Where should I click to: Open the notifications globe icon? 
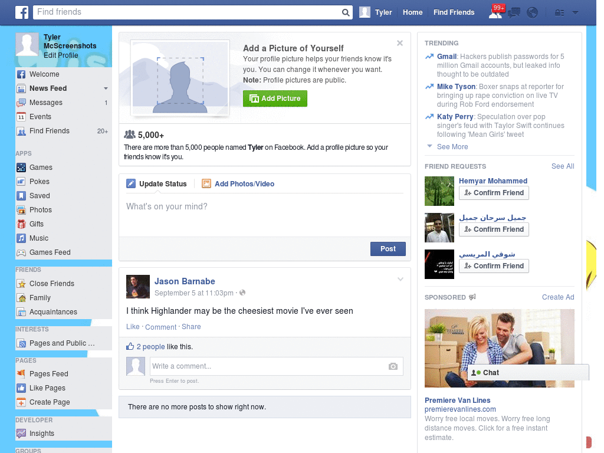(532, 13)
